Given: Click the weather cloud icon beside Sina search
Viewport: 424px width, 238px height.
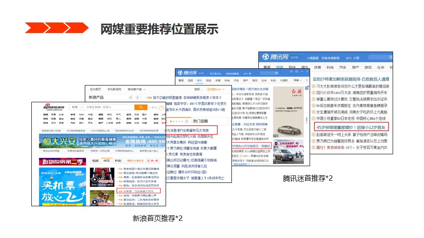Looking at the screenshot, I should click(x=161, y=108).
